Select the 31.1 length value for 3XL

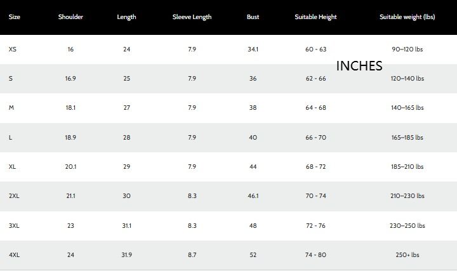[126, 226]
